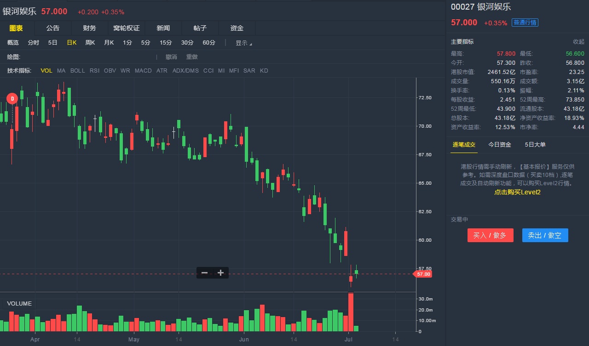
Task: Click the tallest red volume bar
Action: tap(351, 312)
